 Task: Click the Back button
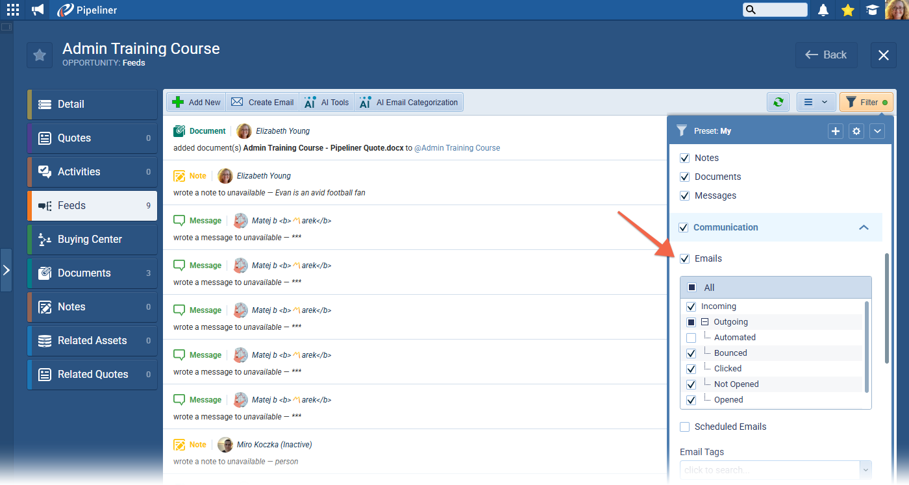pyautogui.click(x=827, y=55)
